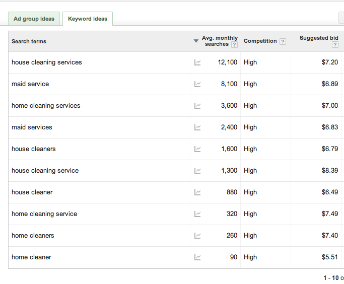Image resolution: width=344 pixels, height=284 pixels.
Task: Click trend chart icon for home cleaning services
Action: pyautogui.click(x=197, y=106)
